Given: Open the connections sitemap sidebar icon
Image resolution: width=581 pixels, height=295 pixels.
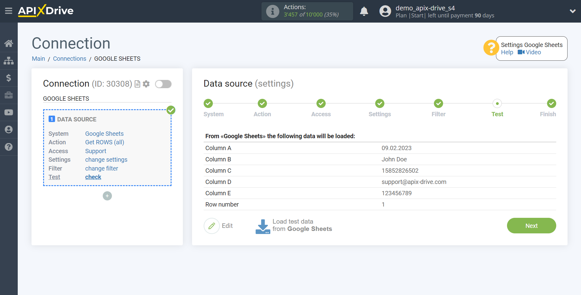Looking at the screenshot, I should click(9, 60).
